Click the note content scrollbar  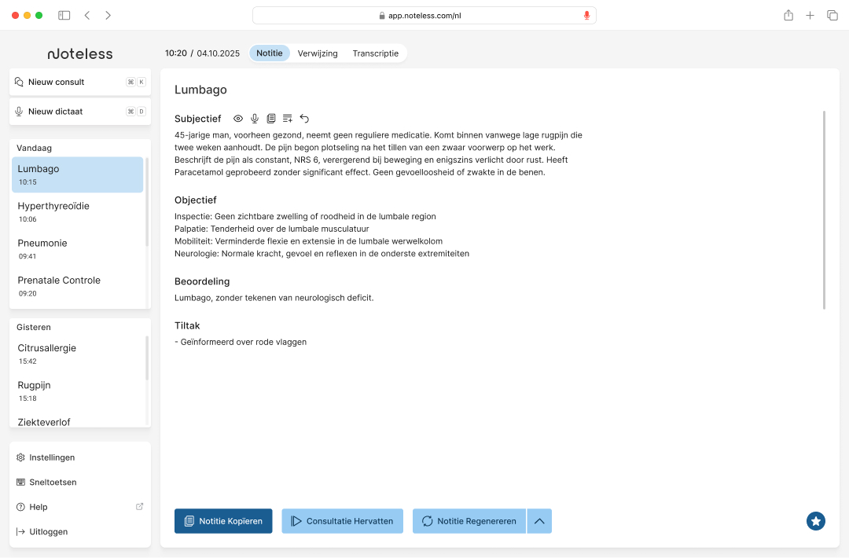[824, 210]
